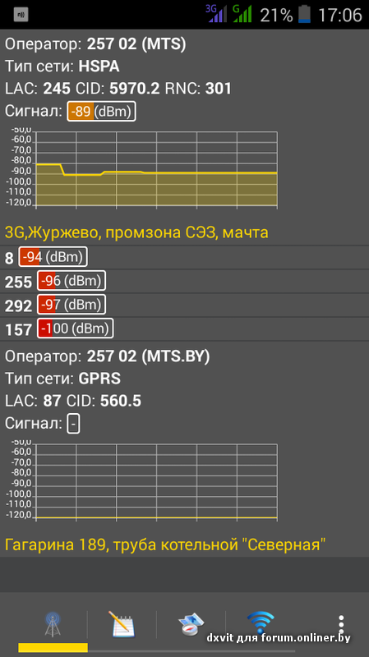The height and width of the screenshot is (657, 369).
Task: Tap the -100 dBm signal bar
Action: pyautogui.click(x=76, y=328)
